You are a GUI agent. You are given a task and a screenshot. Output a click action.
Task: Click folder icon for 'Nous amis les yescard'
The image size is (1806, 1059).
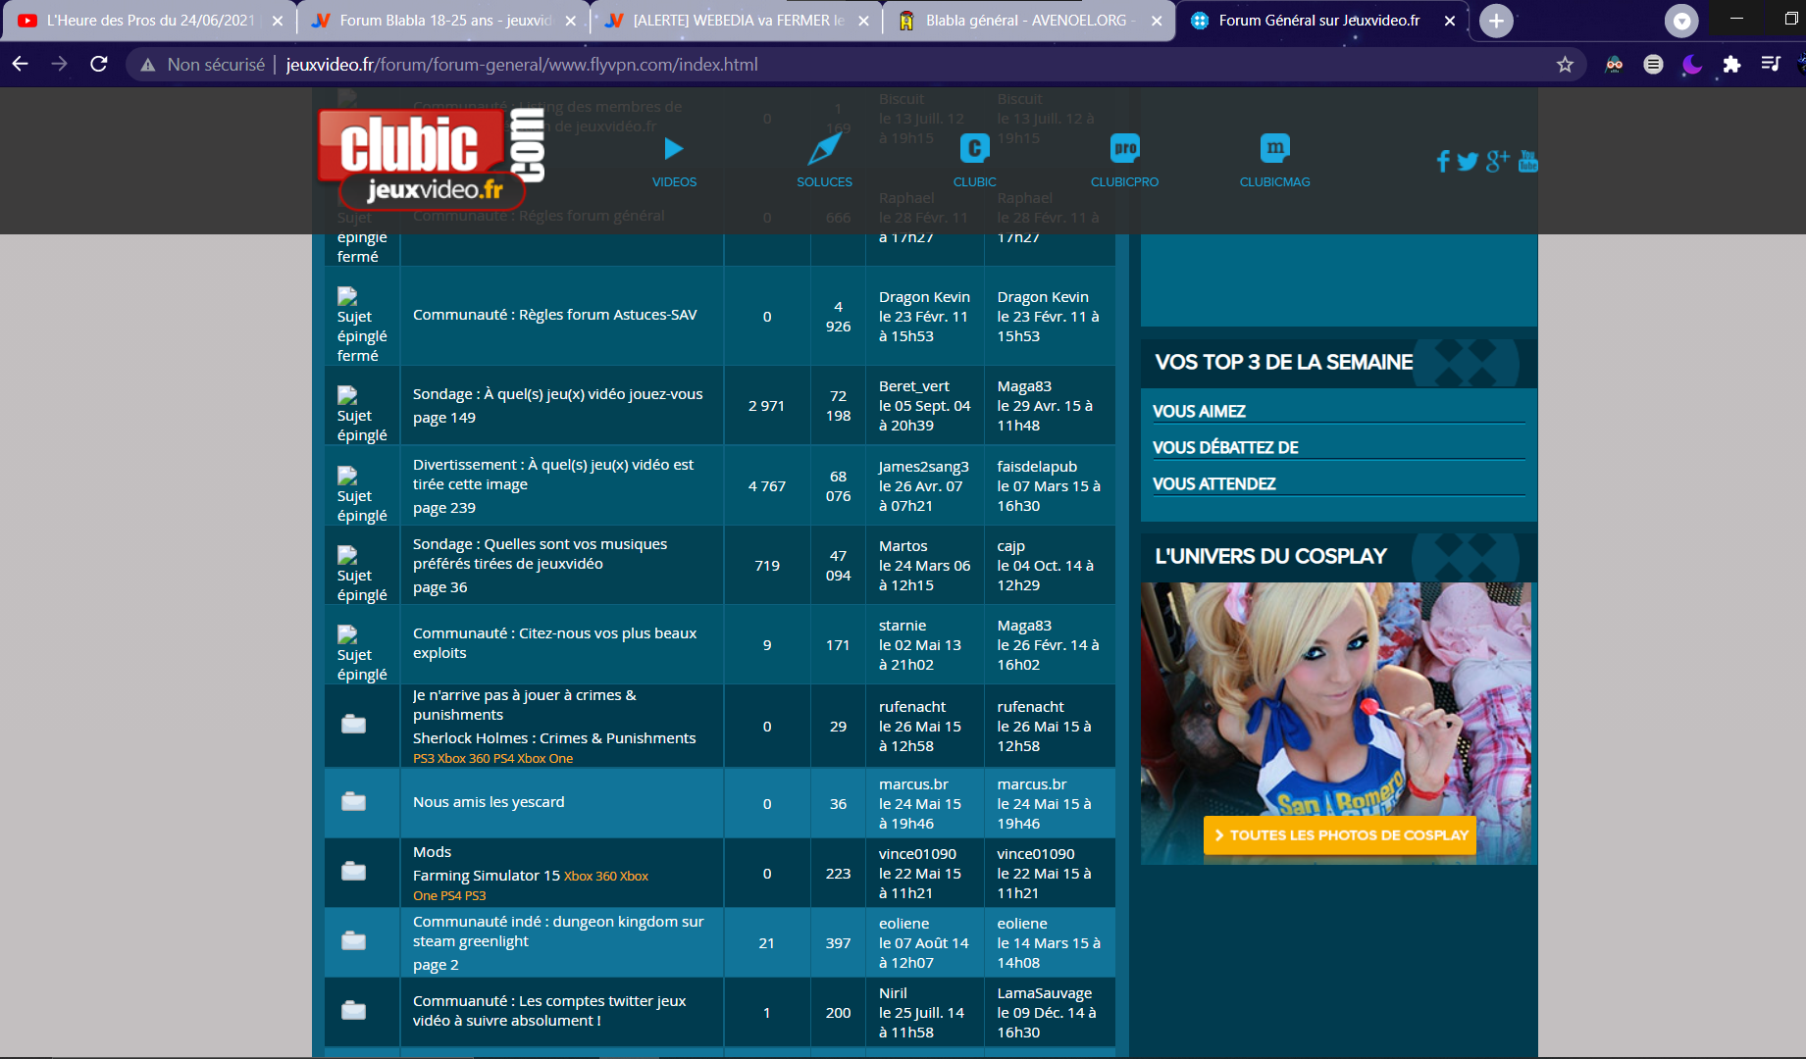pos(353,802)
